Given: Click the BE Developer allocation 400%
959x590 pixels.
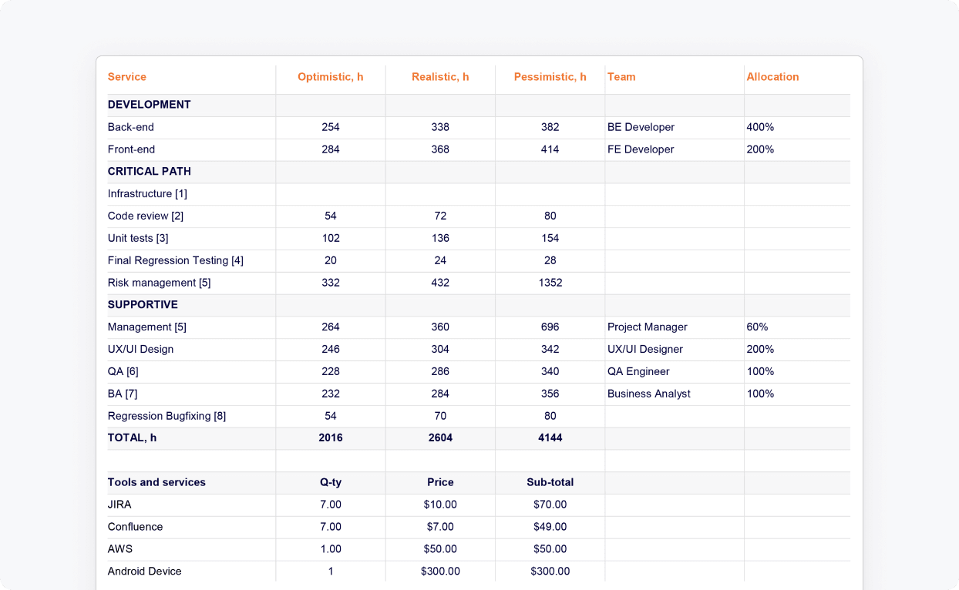Looking at the screenshot, I should pos(760,127).
